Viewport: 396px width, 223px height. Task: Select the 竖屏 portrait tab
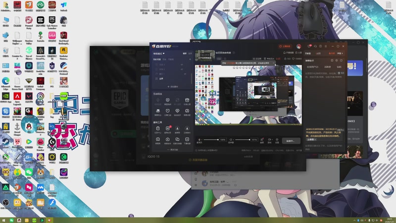190,54
